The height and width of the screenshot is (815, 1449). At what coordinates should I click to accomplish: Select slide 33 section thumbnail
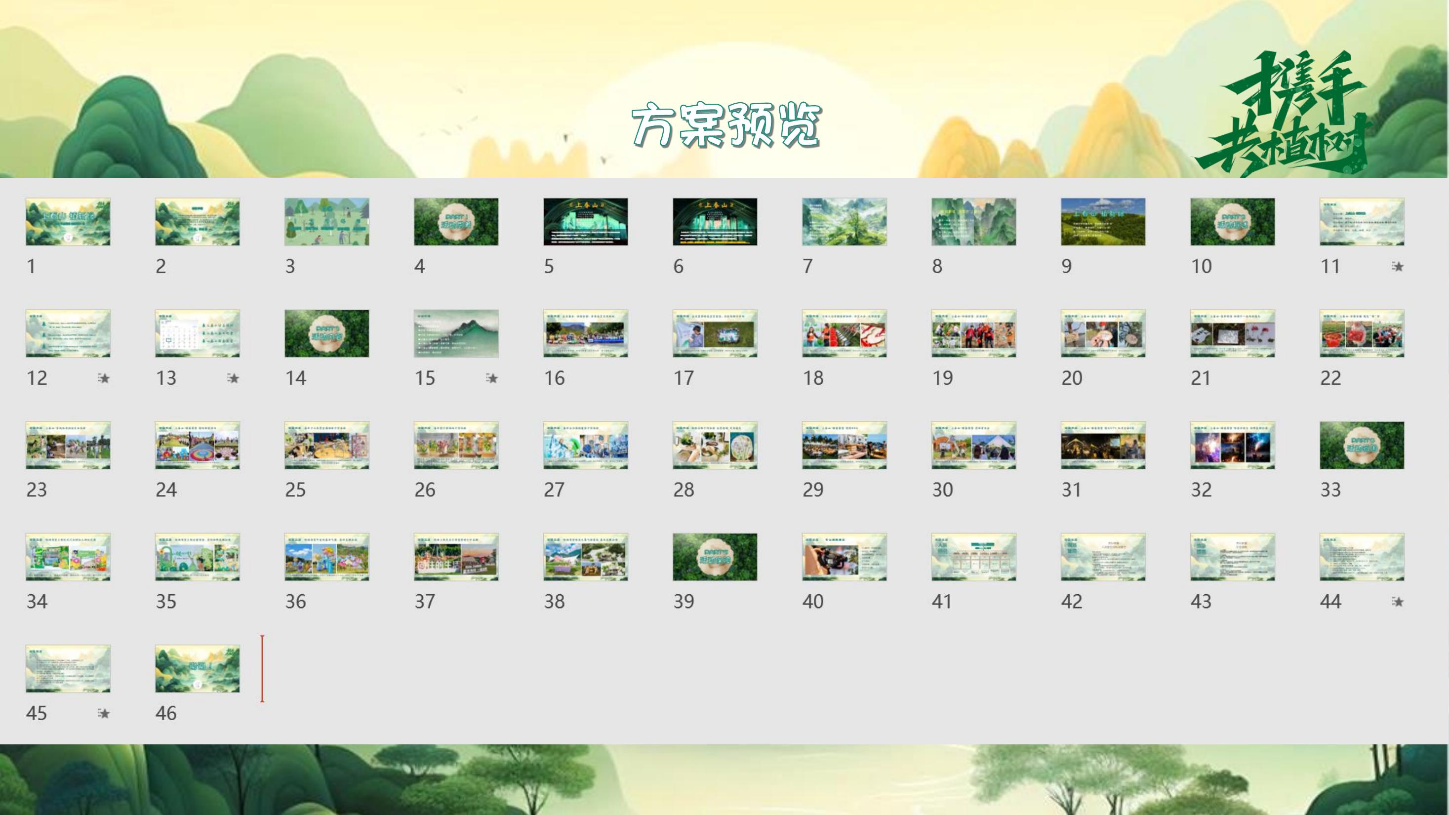(x=1362, y=446)
